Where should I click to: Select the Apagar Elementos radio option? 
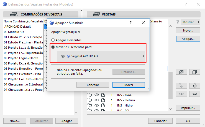(53, 40)
